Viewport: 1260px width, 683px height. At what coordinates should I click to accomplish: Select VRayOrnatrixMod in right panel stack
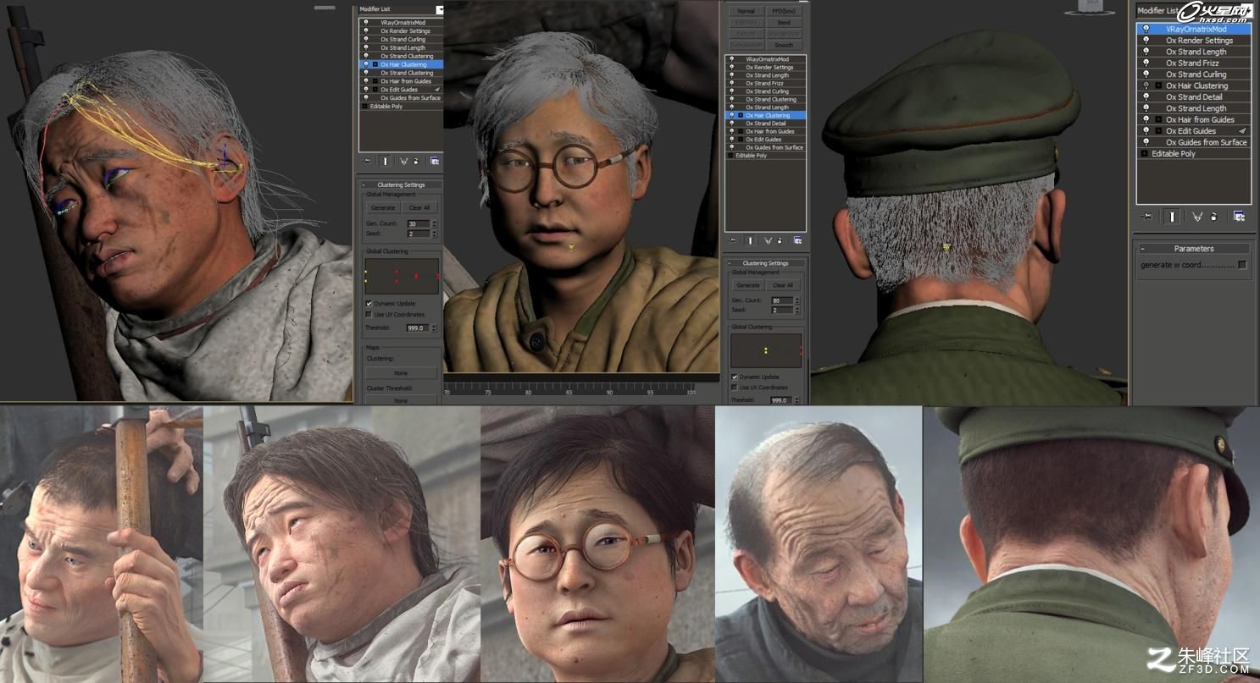coord(1196,29)
